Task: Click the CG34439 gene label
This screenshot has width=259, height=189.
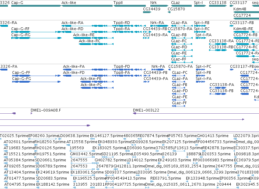Action: point(152,9)
